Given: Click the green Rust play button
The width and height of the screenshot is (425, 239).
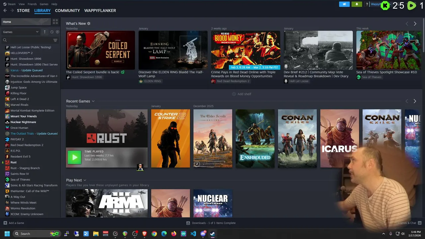Looking at the screenshot, I should pyautogui.click(x=74, y=157).
